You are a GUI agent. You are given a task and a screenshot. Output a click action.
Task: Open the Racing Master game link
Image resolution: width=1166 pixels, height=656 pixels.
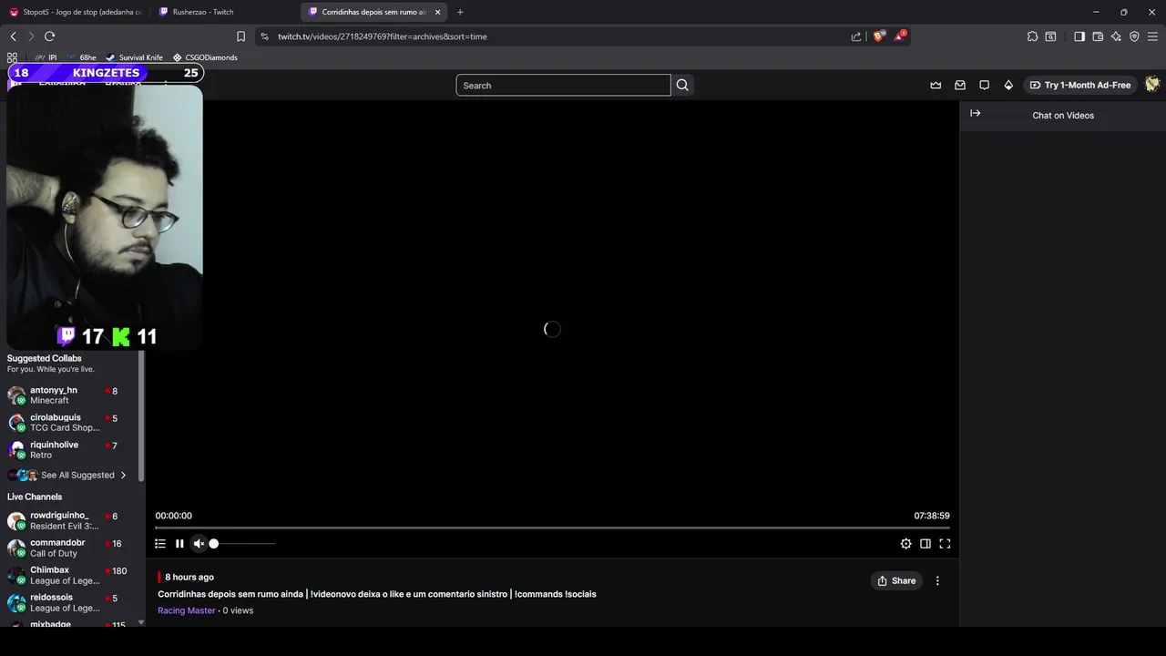click(x=186, y=610)
